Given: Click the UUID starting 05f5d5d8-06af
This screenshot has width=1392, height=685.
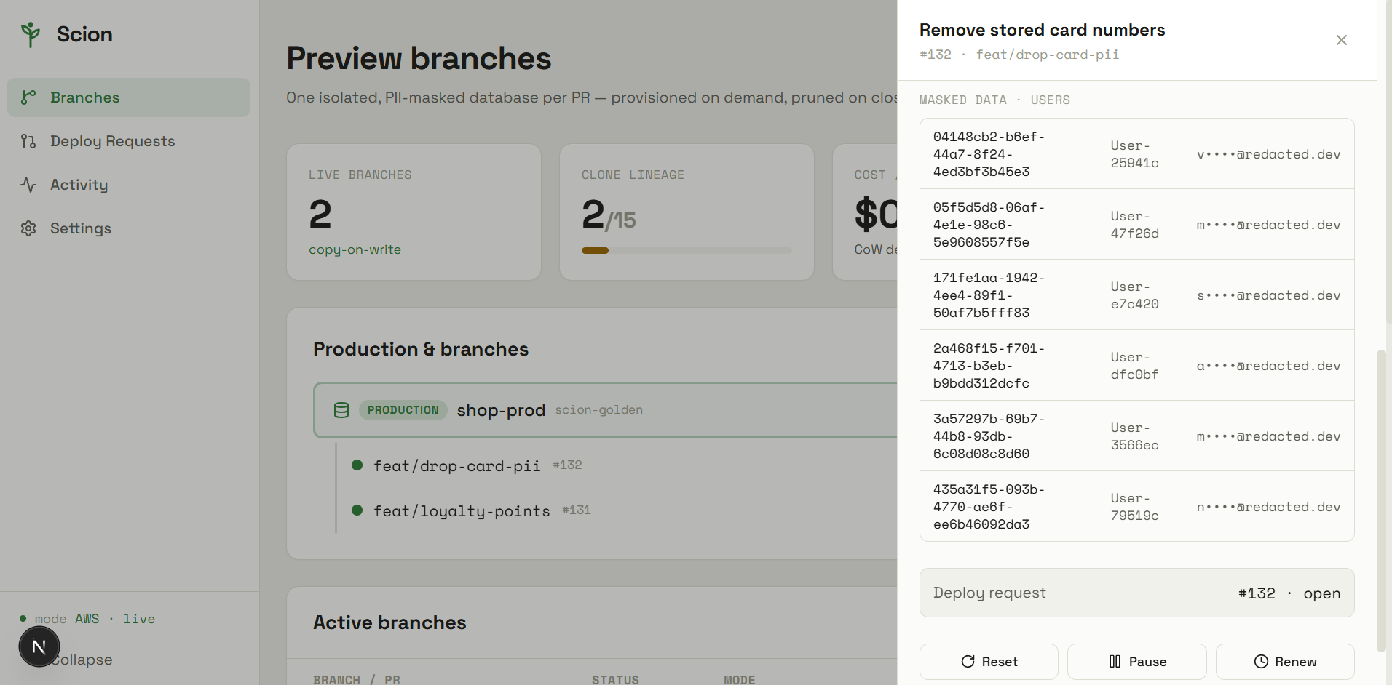Looking at the screenshot, I should (989, 225).
